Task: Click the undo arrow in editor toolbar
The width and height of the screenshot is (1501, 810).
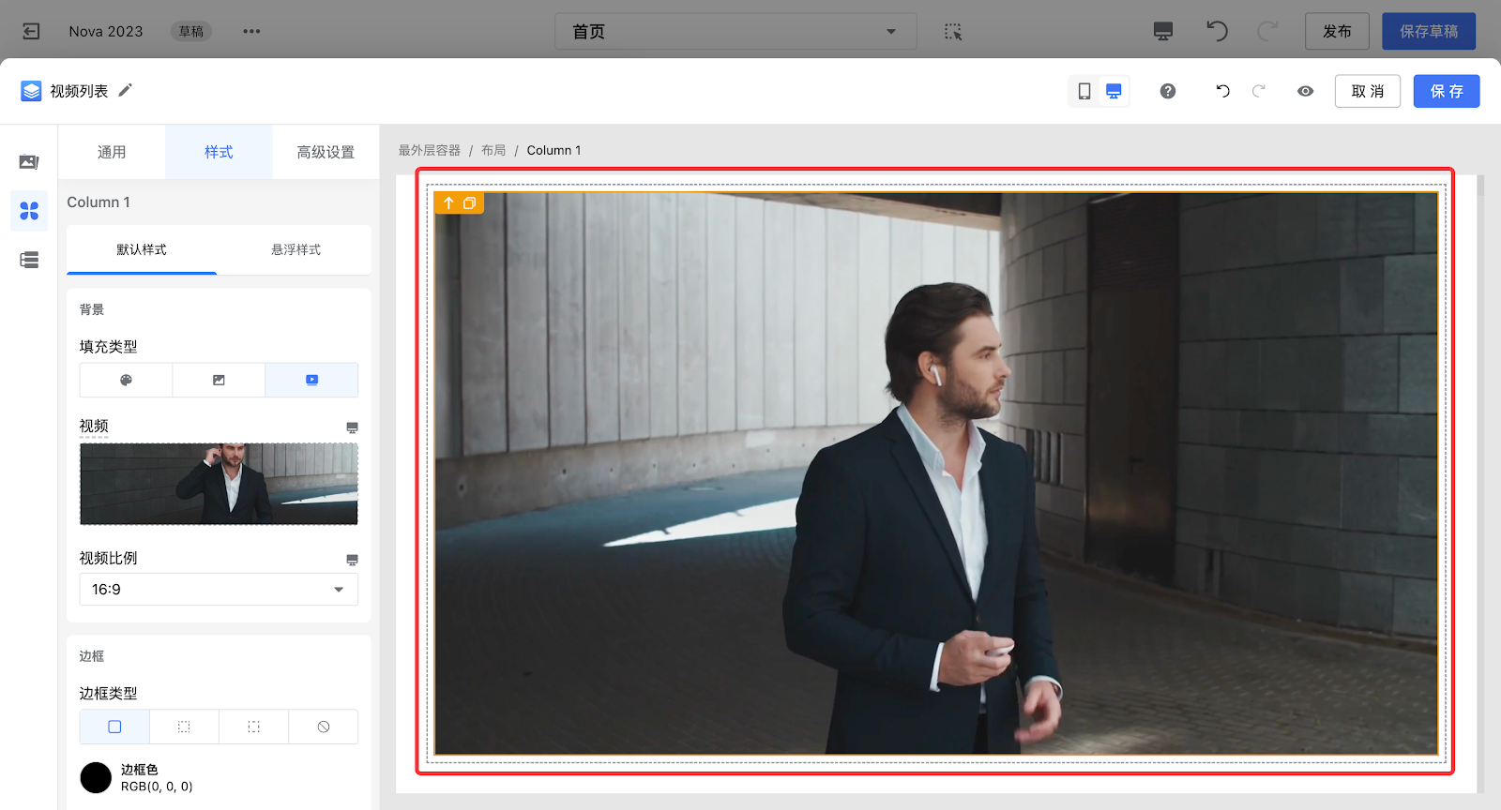Action: [1222, 91]
